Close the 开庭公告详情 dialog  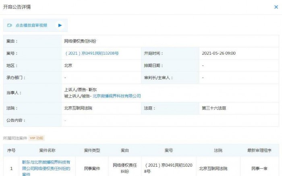276,7
